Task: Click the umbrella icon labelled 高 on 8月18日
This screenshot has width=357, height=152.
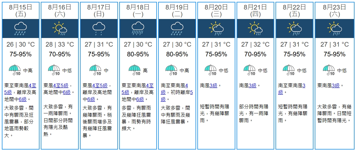Action: click(134, 70)
